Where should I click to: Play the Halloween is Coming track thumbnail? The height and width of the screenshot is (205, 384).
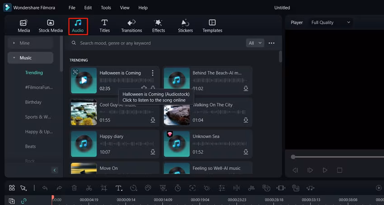84,80
